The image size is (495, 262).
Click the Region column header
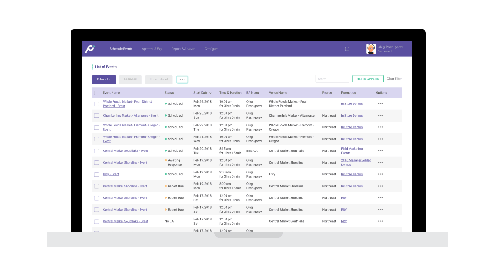pyautogui.click(x=327, y=93)
